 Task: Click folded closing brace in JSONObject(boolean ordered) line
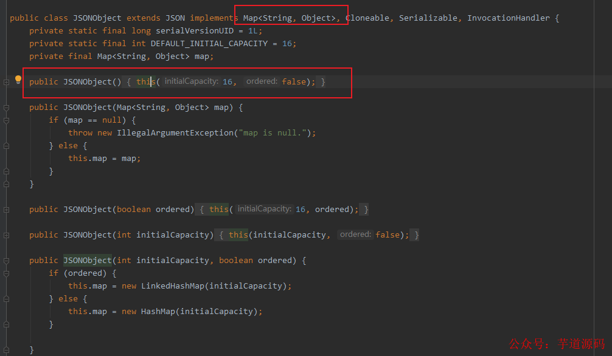point(366,210)
